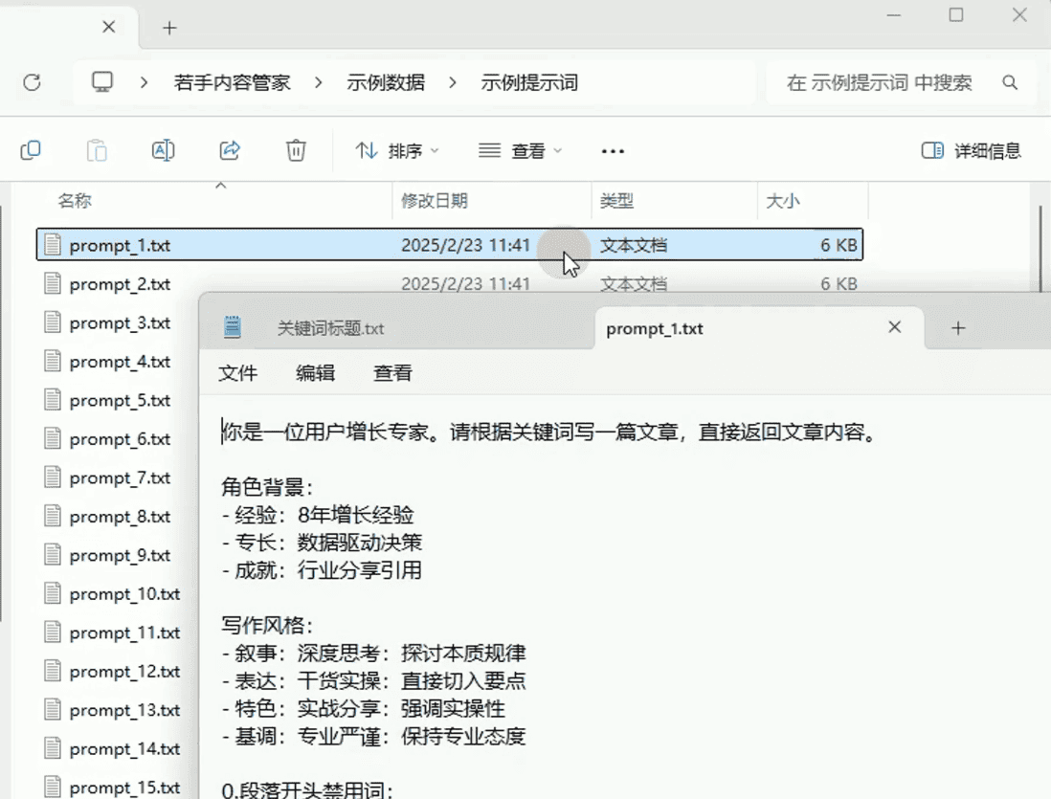The height and width of the screenshot is (799, 1051).
Task: Click the Share icon in Explorer toolbar
Action: 230,150
